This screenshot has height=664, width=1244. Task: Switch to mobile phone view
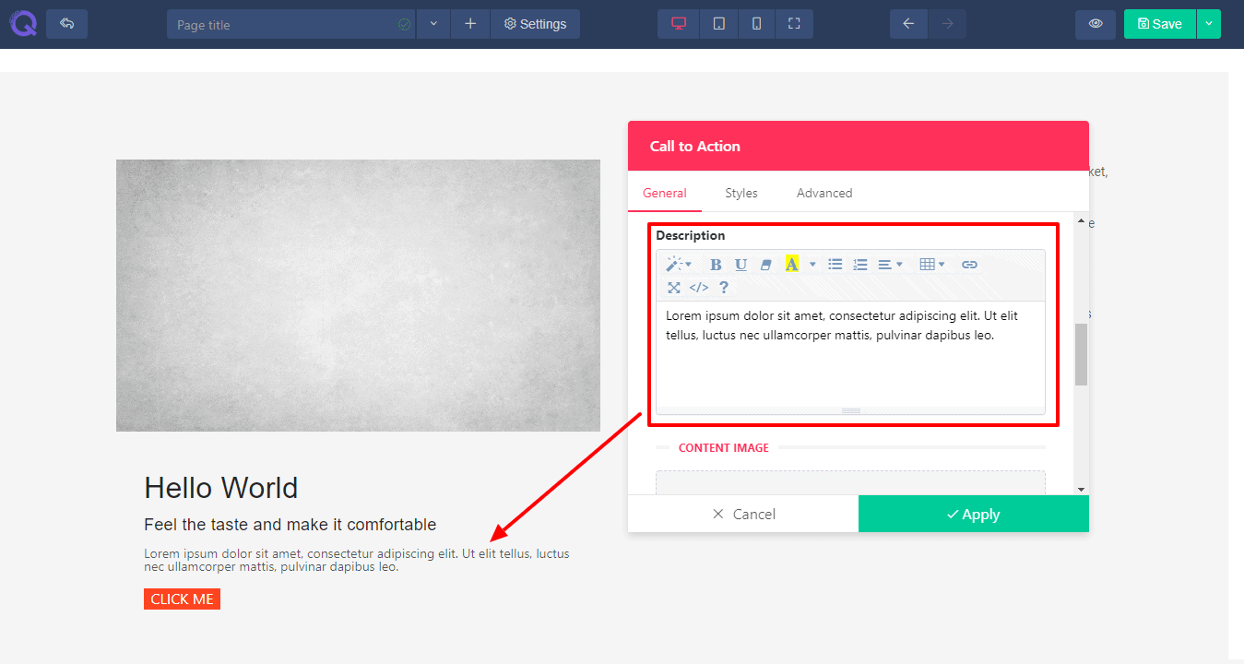point(756,24)
